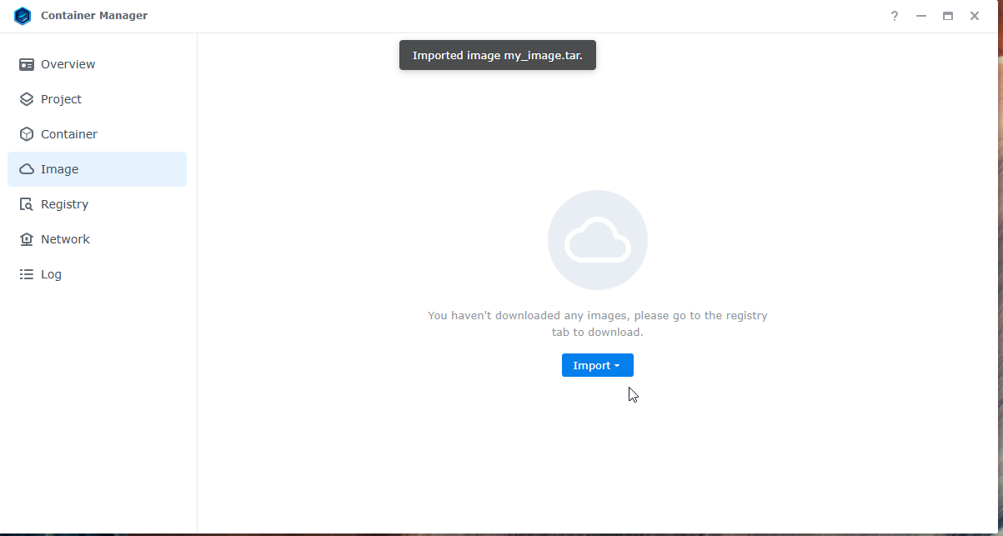Viewport: 1003px width, 536px height.
Task: Click the "Imported image my_image.tar." notification
Action: pyautogui.click(x=497, y=55)
